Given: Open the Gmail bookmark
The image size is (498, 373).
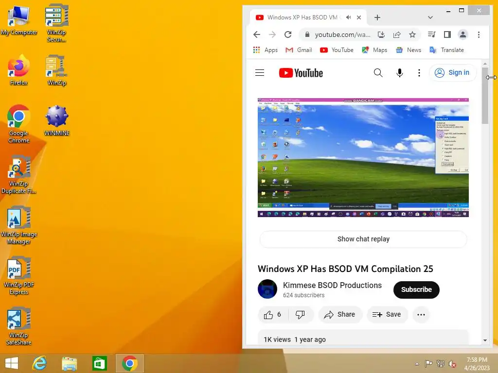Looking at the screenshot, I should pyautogui.click(x=299, y=50).
